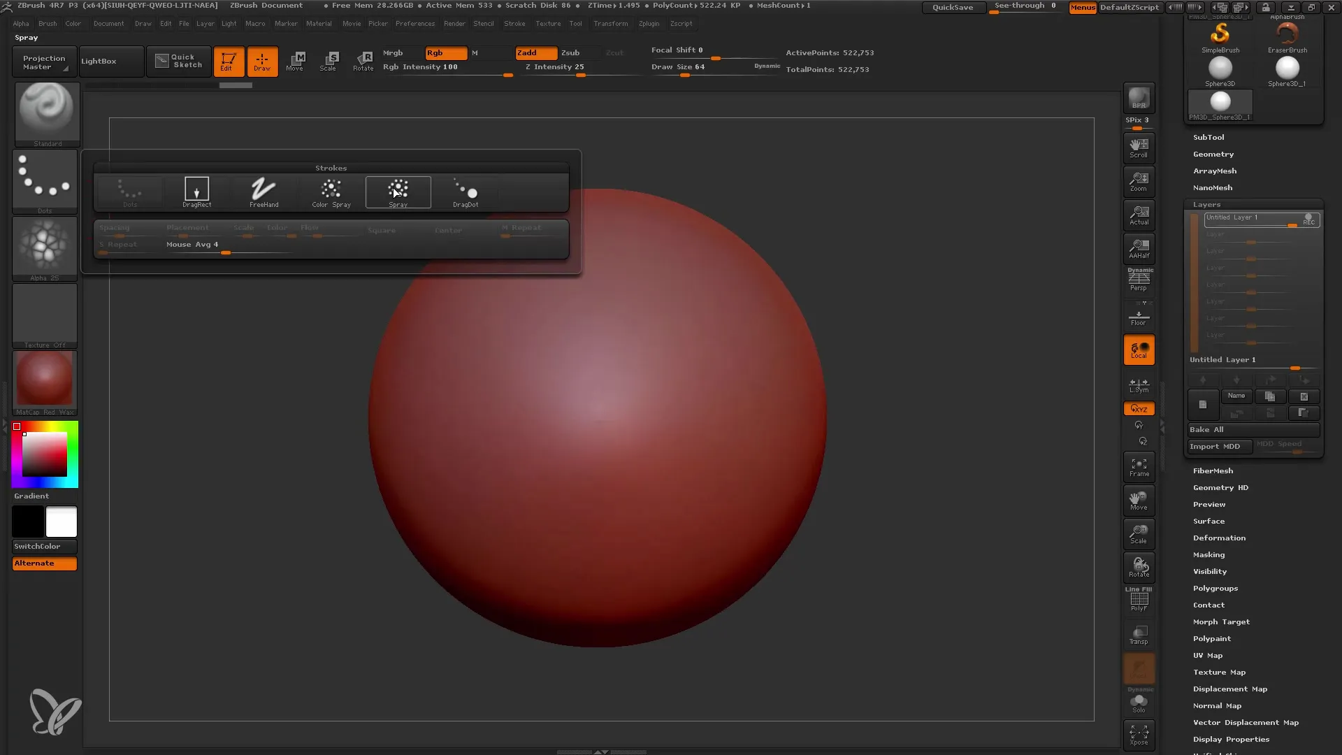Open the Preferences menu
The width and height of the screenshot is (1342, 755).
pos(415,24)
